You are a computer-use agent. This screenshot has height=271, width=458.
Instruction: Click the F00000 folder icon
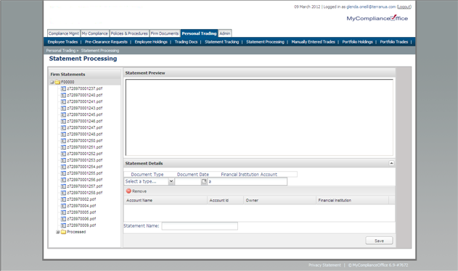[57, 83]
